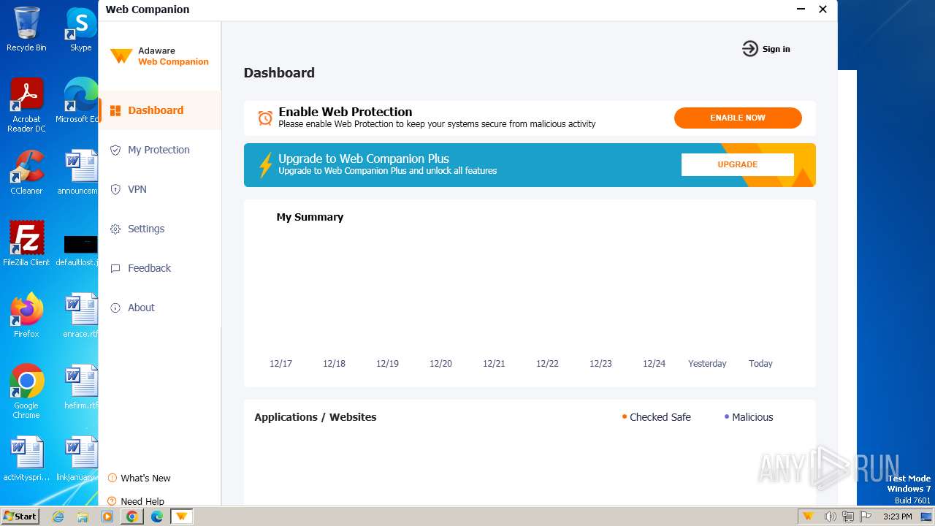Viewport: 935px width, 526px height.
Task: Open the FileZilla Client desktop shortcut
Action: [x=26, y=244]
